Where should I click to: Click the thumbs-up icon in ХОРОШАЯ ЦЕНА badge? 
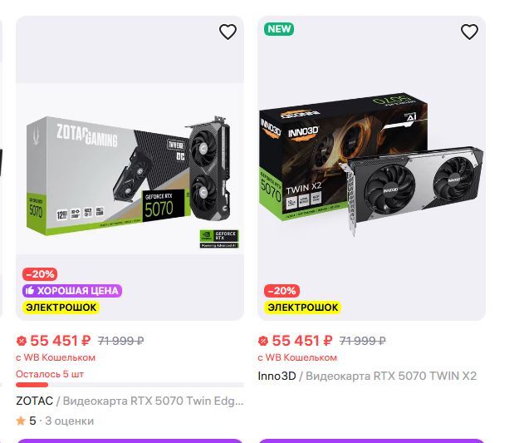(x=30, y=291)
